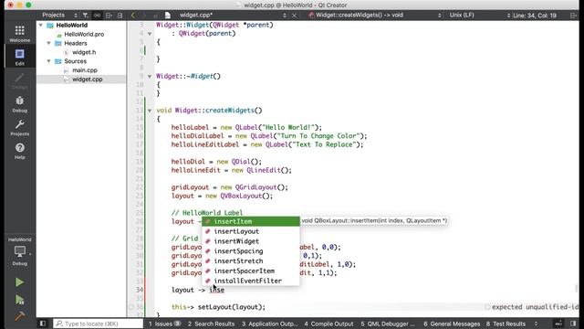Image resolution: width=584 pixels, height=329 pixels.
Task: Open Projects mode with wrench icon
Action: tap(20, 128)
